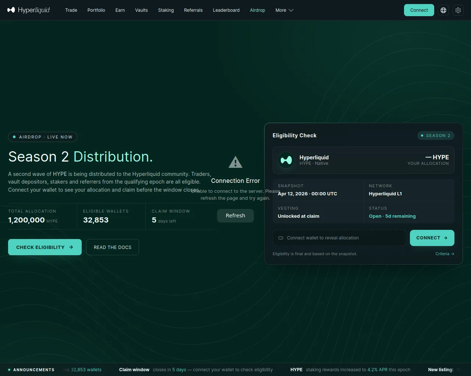Click the Hyperliquid token icon in Eligibility Check
471x376 pixels.
286,160
